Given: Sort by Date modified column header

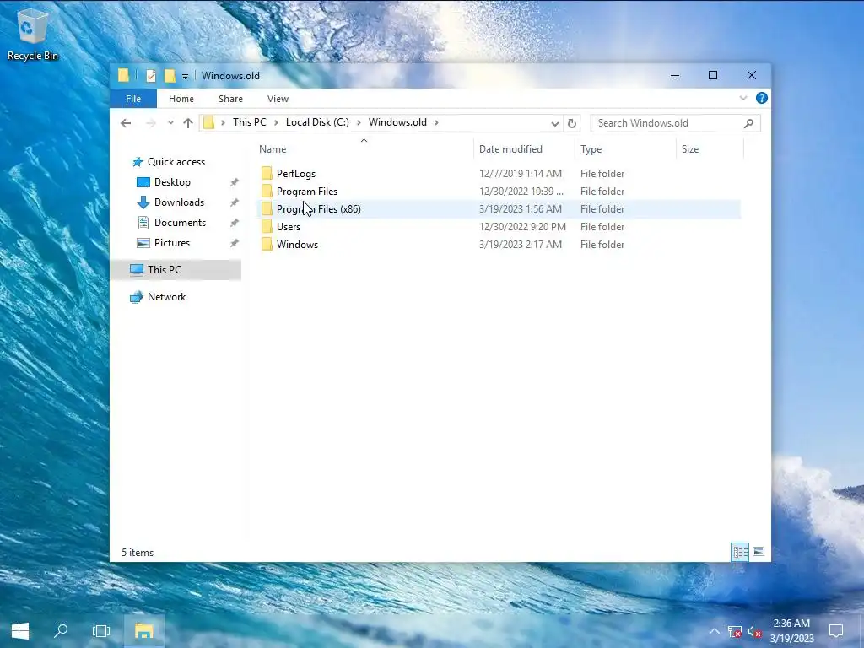Looking at the screenshot, I should 523,149.
